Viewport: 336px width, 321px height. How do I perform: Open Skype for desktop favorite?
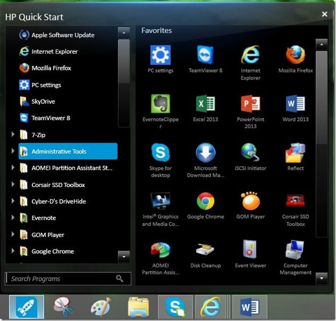coord(161,152)
